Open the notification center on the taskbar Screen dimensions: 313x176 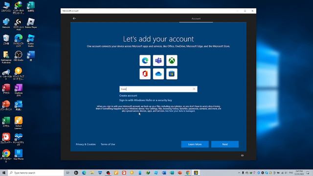pos(308,173)
